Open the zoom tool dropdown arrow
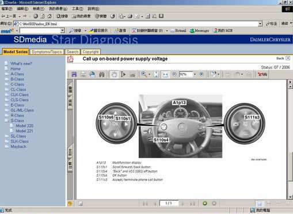Image resolution: width=293 pixels, height=214 pixels. [150, 74]
